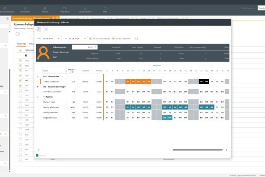Click the orange person avatar of Torben Gustavson
This screenshot has height=177, width=265.
pyautogui.click(x=43, y=53)
